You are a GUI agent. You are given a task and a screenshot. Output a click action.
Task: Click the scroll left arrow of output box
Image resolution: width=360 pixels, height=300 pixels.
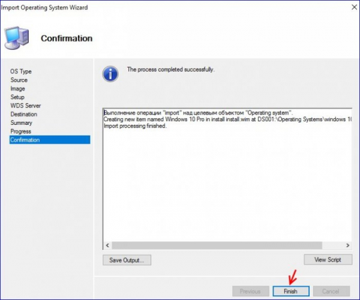(107, 245)
